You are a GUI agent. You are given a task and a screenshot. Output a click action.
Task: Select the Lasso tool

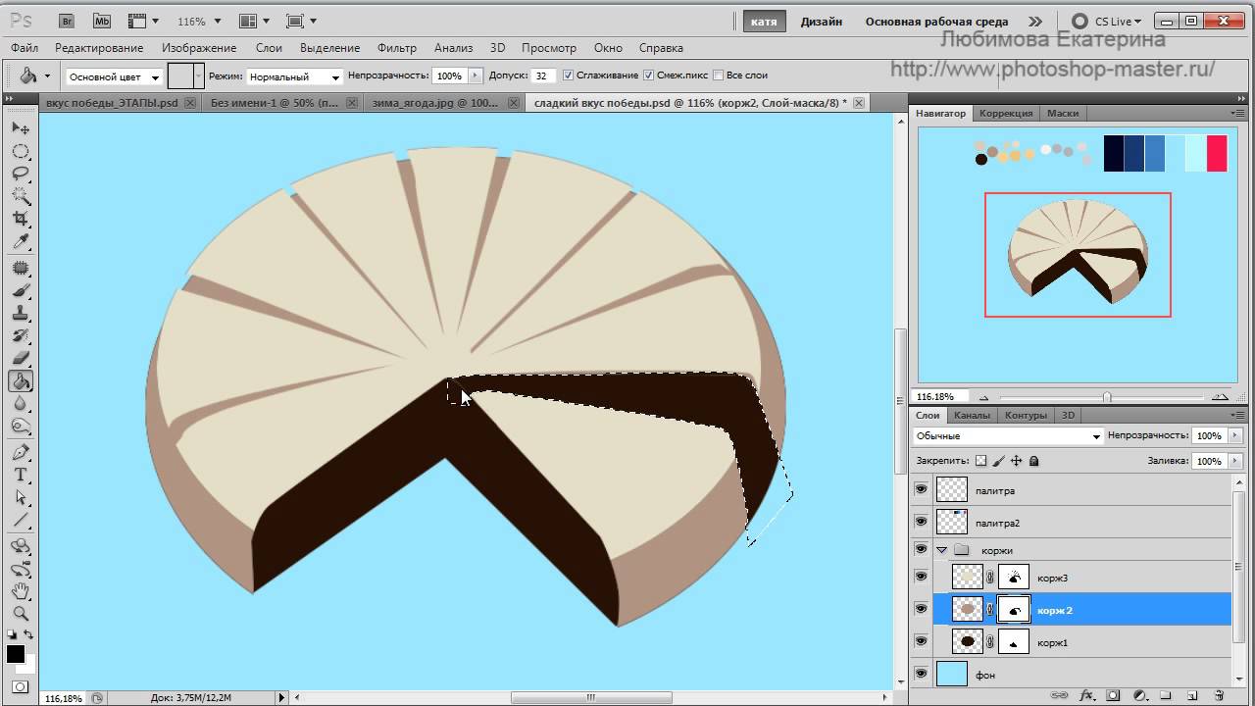pos(21,174)
